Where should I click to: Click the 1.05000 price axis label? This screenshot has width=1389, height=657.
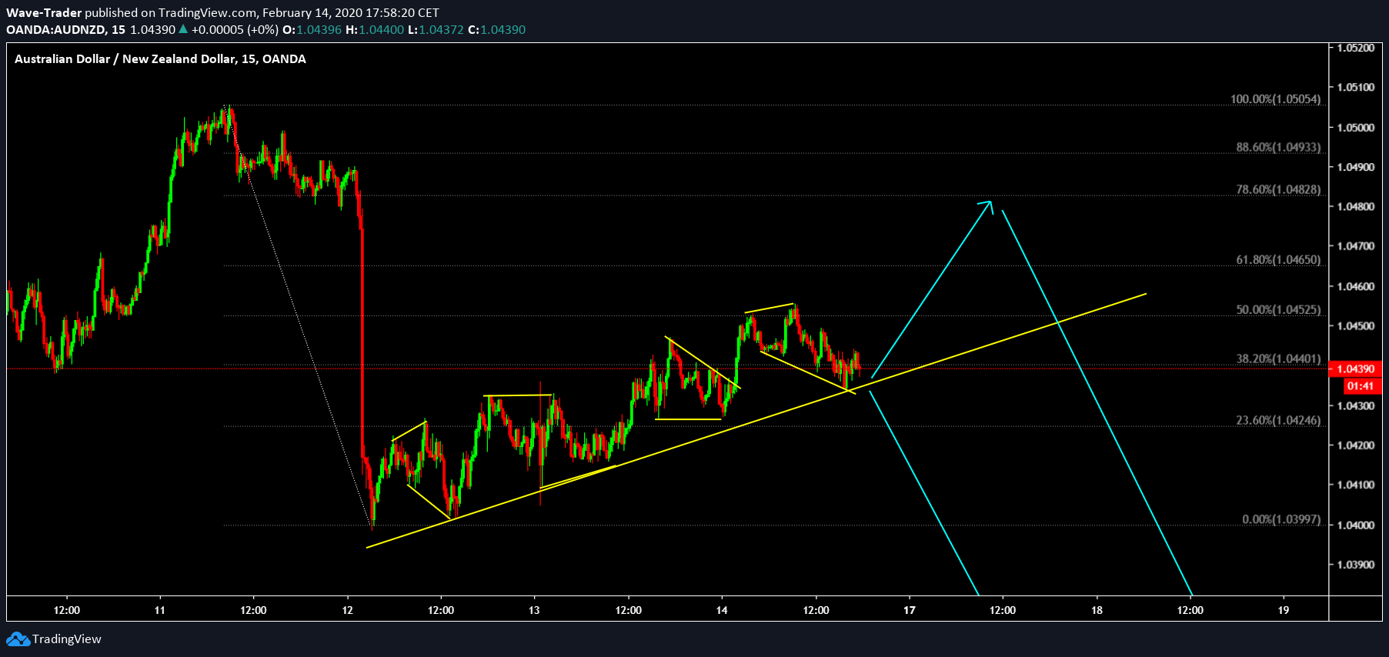tap(1355, 128)
